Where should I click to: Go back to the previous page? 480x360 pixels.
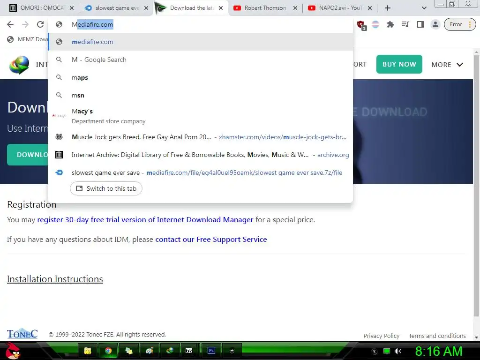click(10, 24)
